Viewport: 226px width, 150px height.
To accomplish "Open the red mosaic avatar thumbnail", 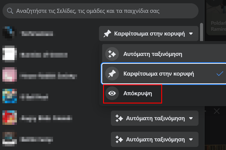I will [x=10, y=118].
